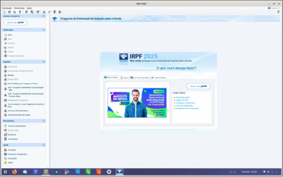Collapse the Imprimir sidebar section
This screenshot has height=177, width=283.
[x=43, y=62]
